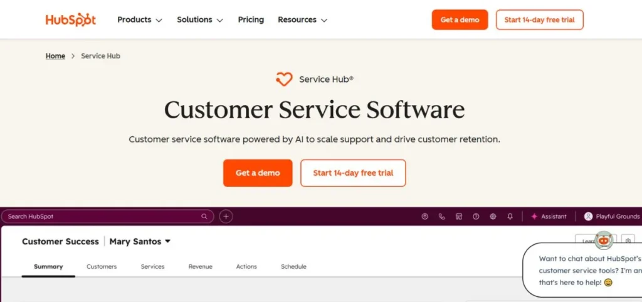
Task: Click the upgrade arrow icon
Action: point(424,217)
